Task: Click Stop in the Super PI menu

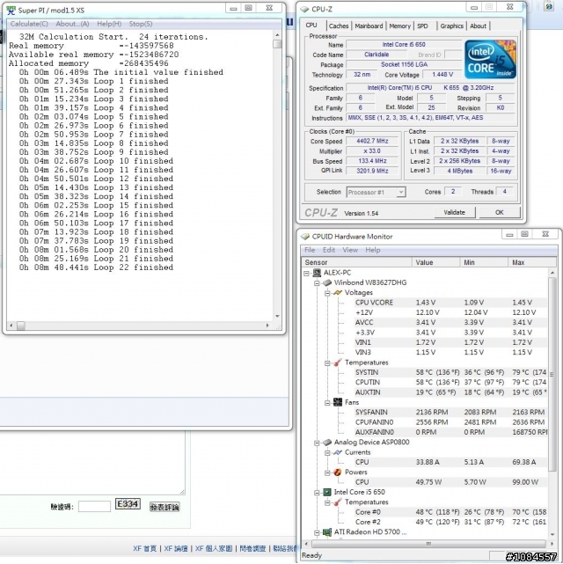Action: pyautogui.click(x=141, y=24)
